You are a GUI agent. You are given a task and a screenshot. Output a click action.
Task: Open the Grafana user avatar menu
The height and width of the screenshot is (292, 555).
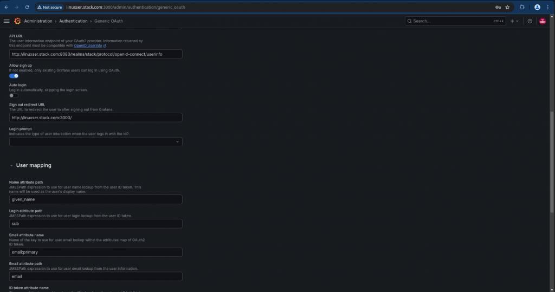(x=542, y=21)
